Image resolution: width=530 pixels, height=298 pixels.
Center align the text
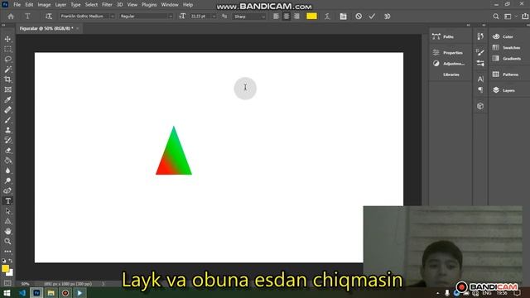[x=287, y=17]
